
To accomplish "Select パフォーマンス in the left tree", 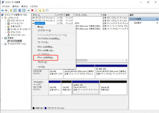I will point(16,32).
